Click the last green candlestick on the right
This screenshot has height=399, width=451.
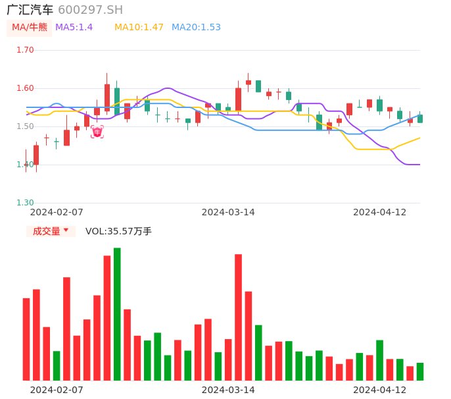click(420, 119)
